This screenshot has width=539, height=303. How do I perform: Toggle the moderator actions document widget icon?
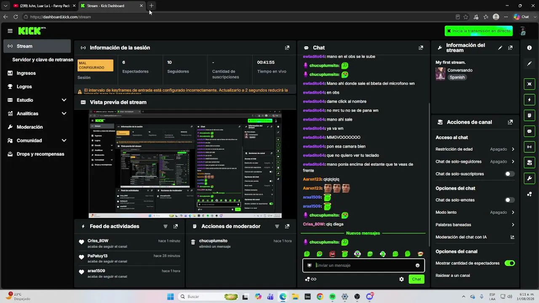(529, 115)
